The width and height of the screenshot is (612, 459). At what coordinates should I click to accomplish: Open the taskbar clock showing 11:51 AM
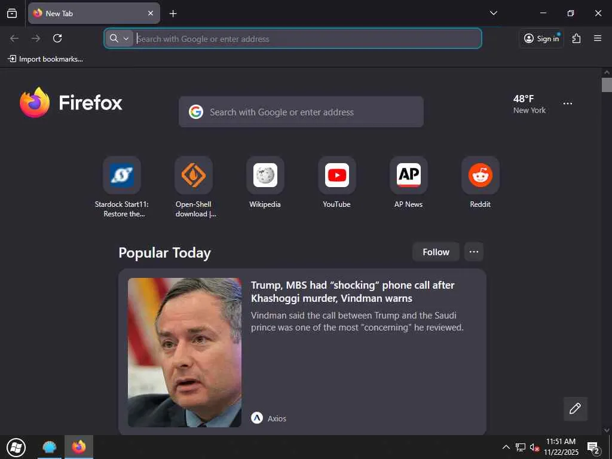[x=561, y=447]
